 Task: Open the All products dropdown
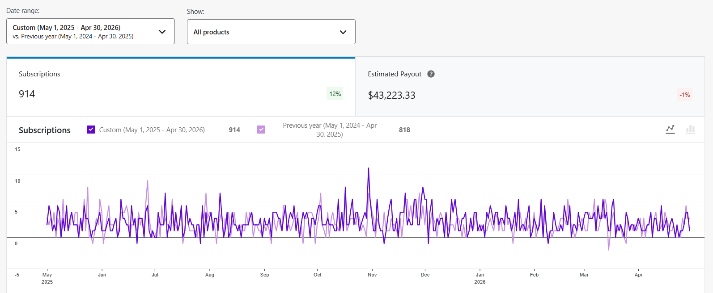[x=271, y=32]
